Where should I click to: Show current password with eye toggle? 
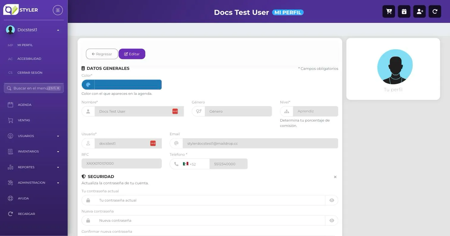[x=332, y=200]
